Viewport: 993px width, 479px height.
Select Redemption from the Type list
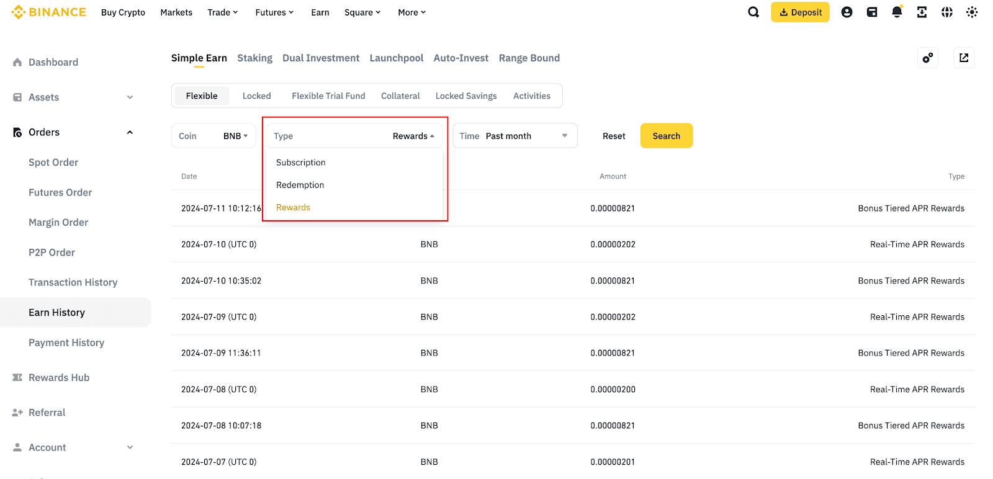[x=300, y=185]
